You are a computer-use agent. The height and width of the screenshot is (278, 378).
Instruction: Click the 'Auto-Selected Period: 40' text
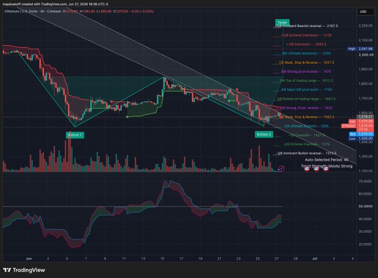(326, 160)
